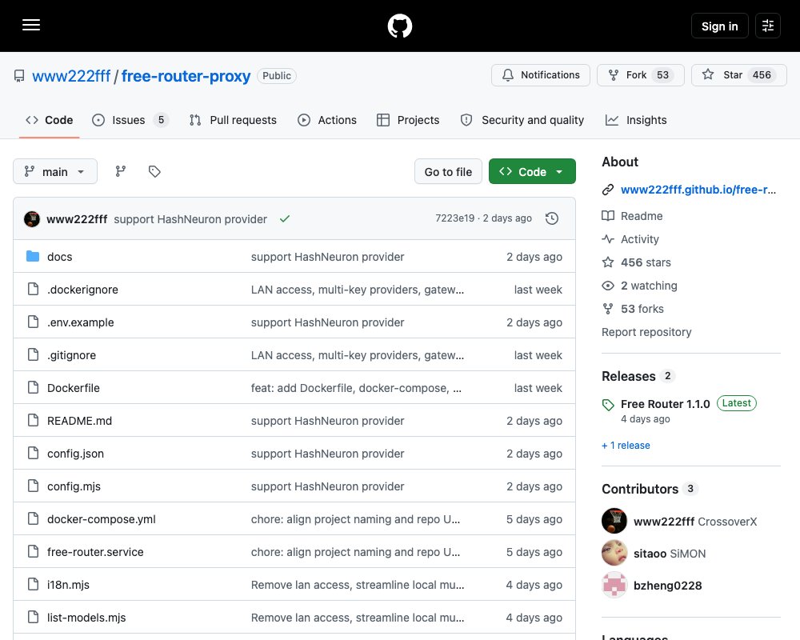The image size is (800, 640).
Task: Open the docker-compose.yml file
Action: click(102, 519)
